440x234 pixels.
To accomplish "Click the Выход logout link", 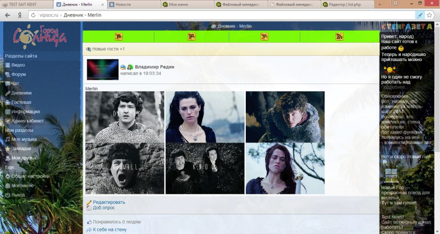I will click(18, 195).
